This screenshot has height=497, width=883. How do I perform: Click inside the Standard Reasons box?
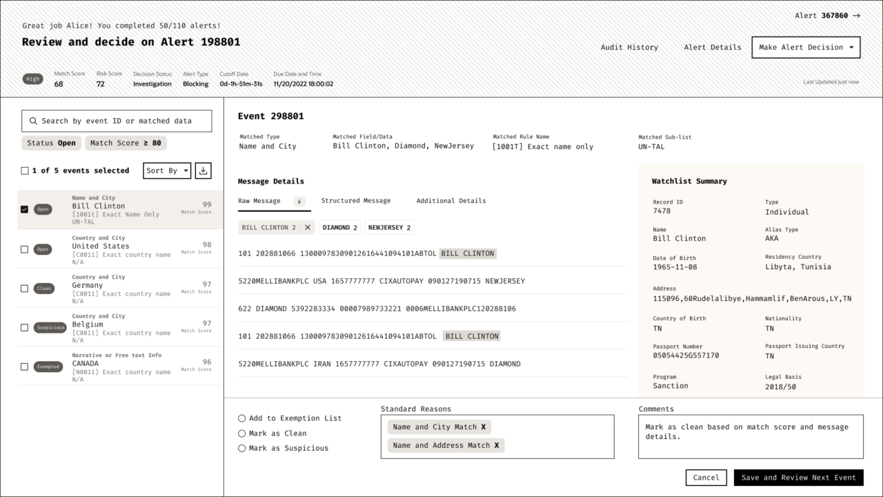click(x=497, y=436)
